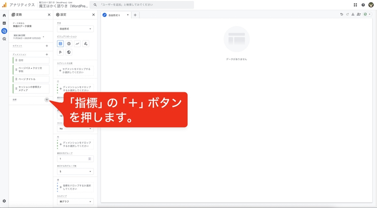Screen dimensions: 377x208
Task: Add a dimension with the ディメンション plus
Action: point(47,54)
